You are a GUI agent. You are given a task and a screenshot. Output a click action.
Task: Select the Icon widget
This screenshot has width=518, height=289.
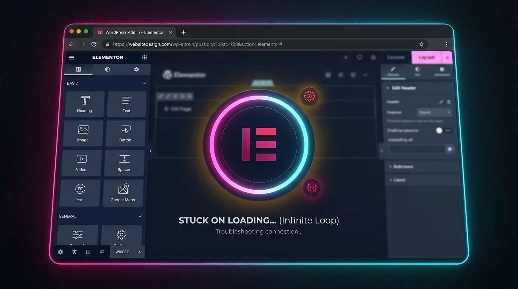click(80, 193)
